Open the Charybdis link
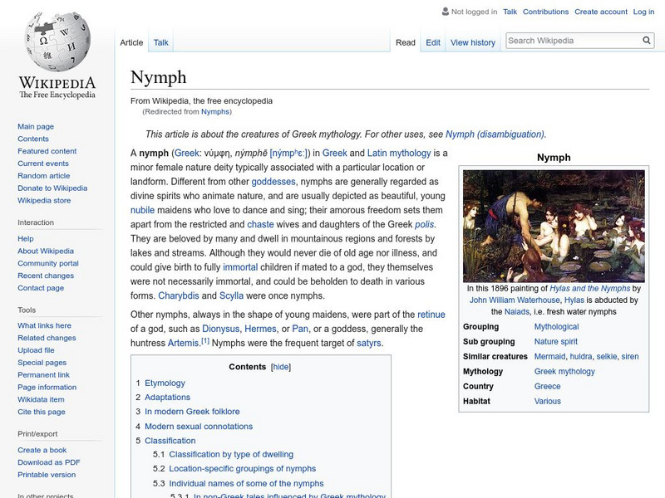The height and width of the screenshot is (498, 665). 178,295
